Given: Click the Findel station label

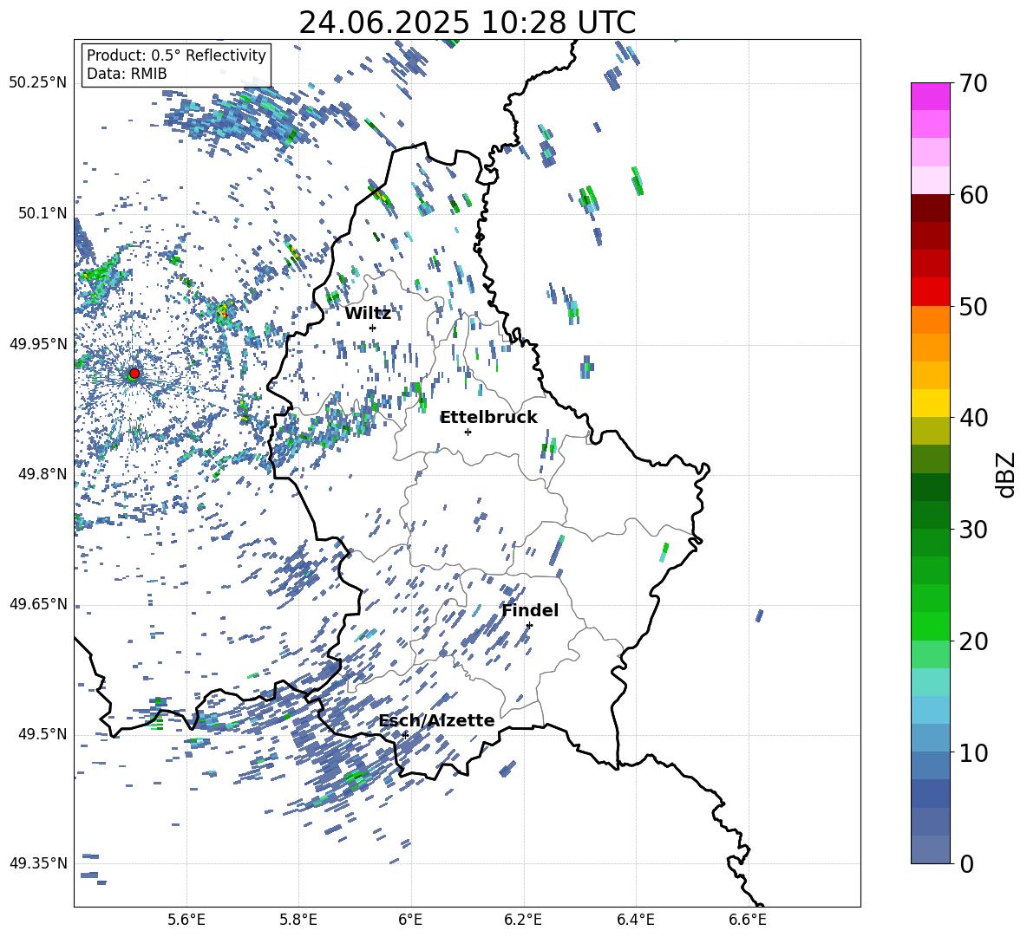Looking at the screenshot, I should (x=530, y=610).
